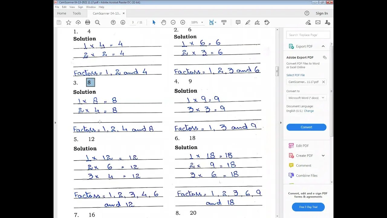Click Free 7-Day Trial button
This screenshot has width=387, height=218.
point(308,207)
